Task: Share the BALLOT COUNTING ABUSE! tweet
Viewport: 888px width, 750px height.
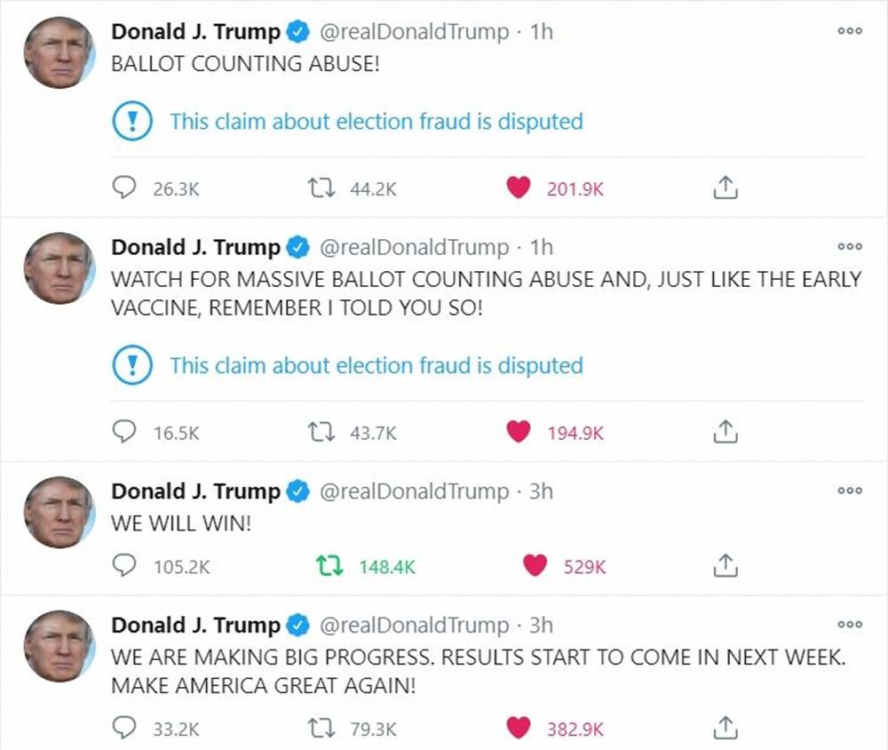Action: point(725,188)
